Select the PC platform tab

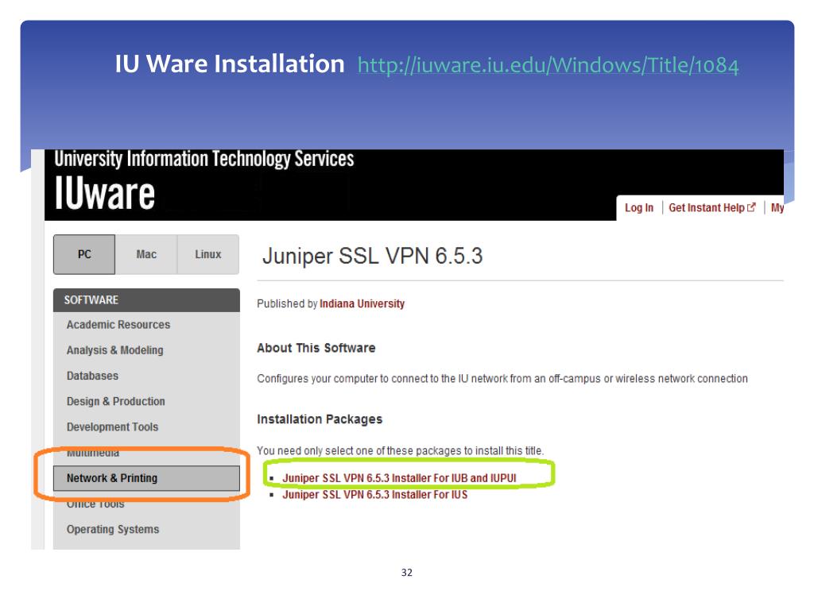point(84,254)
